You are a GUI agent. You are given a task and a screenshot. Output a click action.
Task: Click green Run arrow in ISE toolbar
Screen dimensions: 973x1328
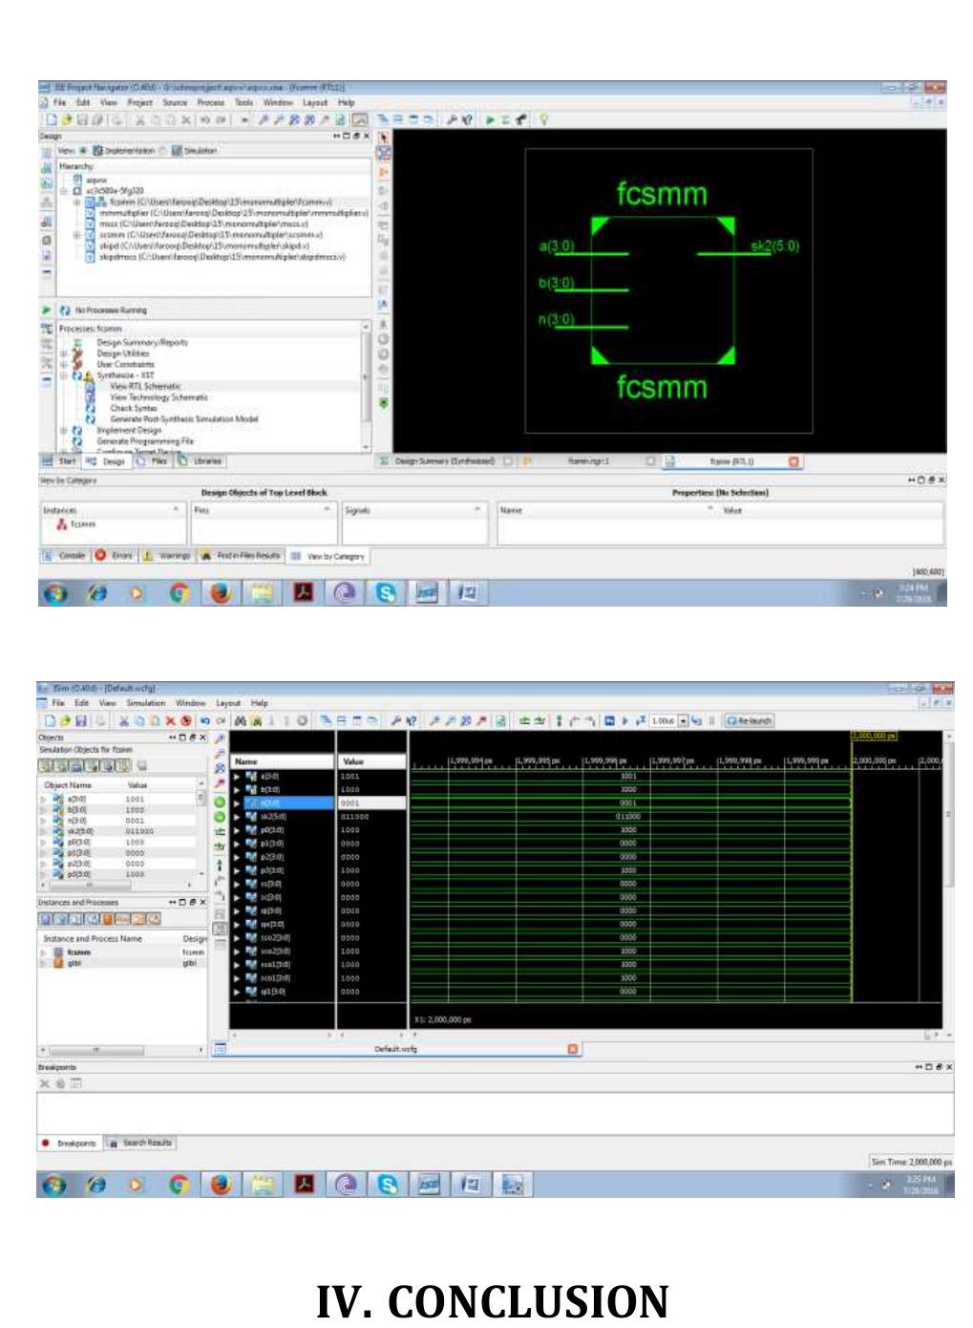tap(490, 120)
